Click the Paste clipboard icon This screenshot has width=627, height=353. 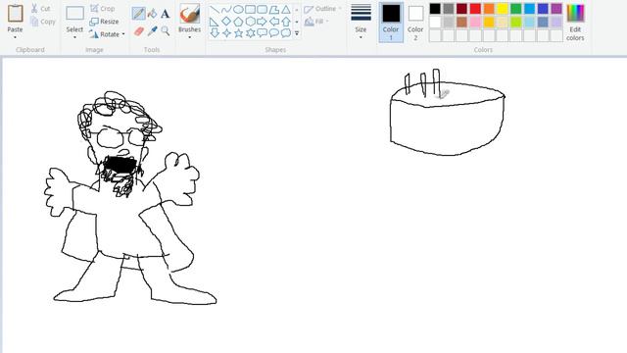click(16, 14)
